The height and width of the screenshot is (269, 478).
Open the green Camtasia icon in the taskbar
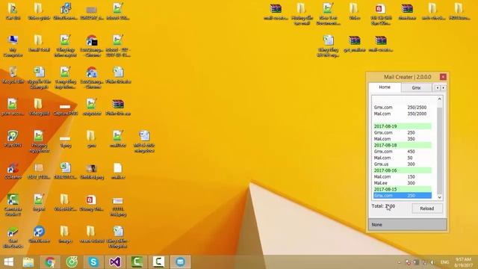click(x=137, y=262)
